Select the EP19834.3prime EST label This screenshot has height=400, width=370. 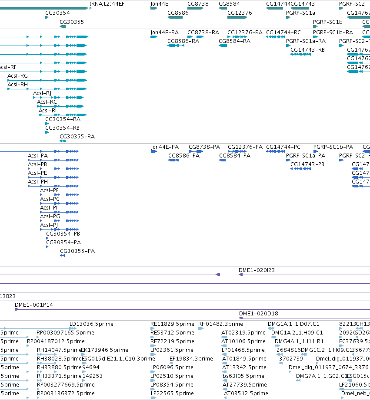click(191, 359)
